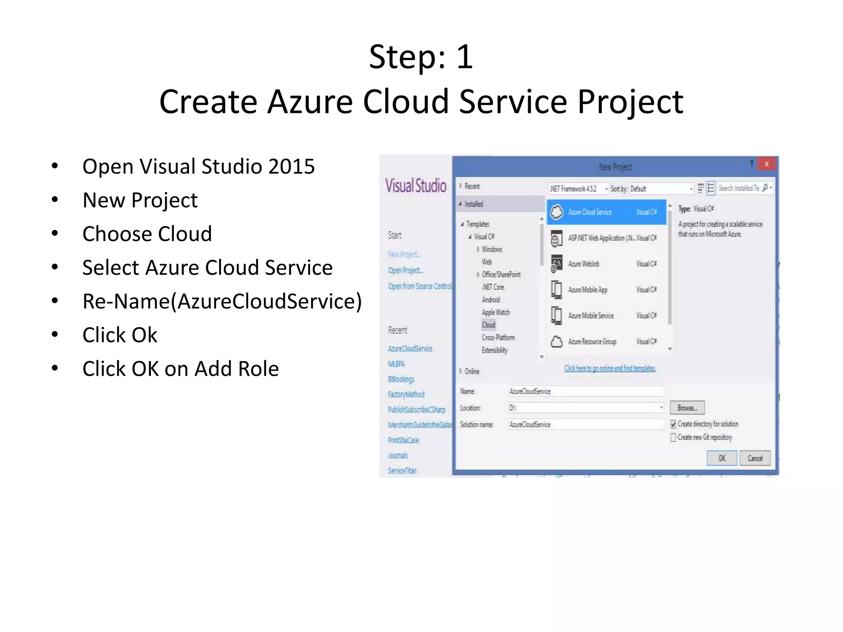Switch to medium icons list view
The image size is (843, 632).
[x=711, y=188]
